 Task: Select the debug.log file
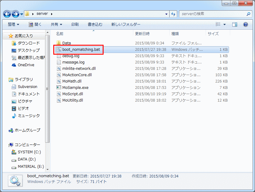(71, 56)
